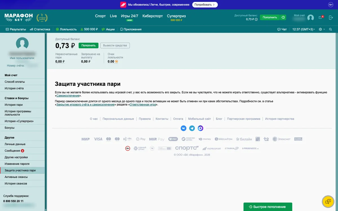Click the 18+ badge in top banner
This screenshot has width=338, height=211.
tap(331, 5)
